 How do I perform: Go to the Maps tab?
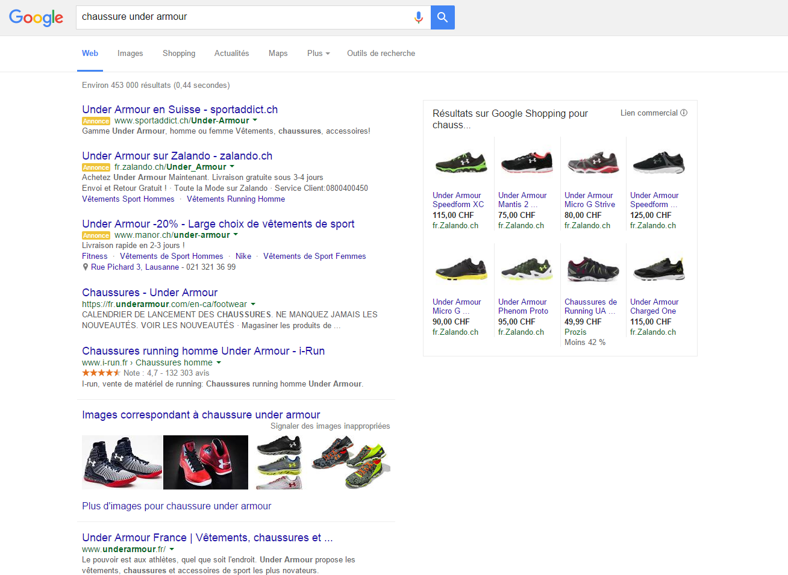tap(278, 53)
